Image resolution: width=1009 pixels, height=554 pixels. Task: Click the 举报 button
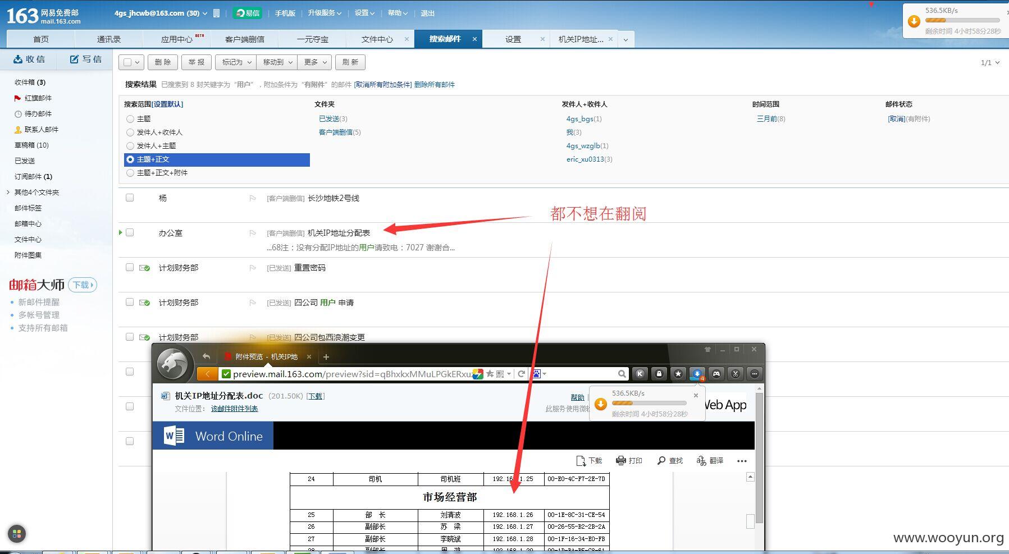point(197,62)
